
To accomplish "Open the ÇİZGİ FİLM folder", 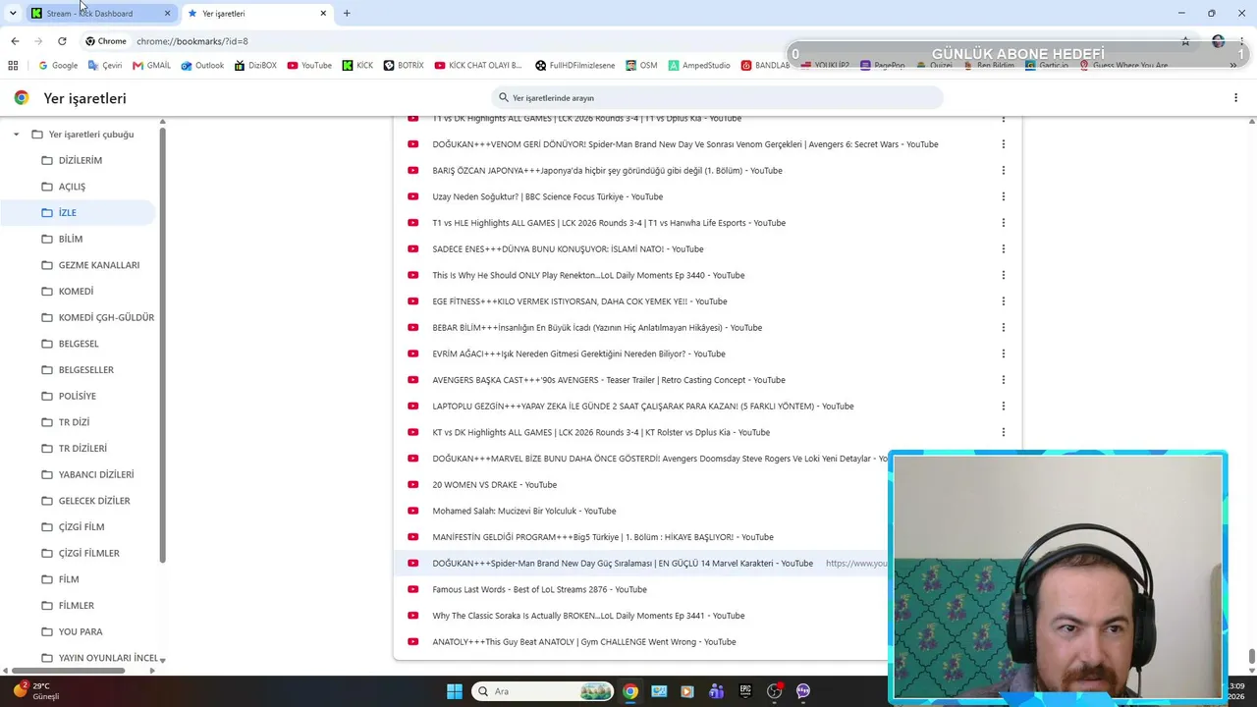I will pos(81,527).
